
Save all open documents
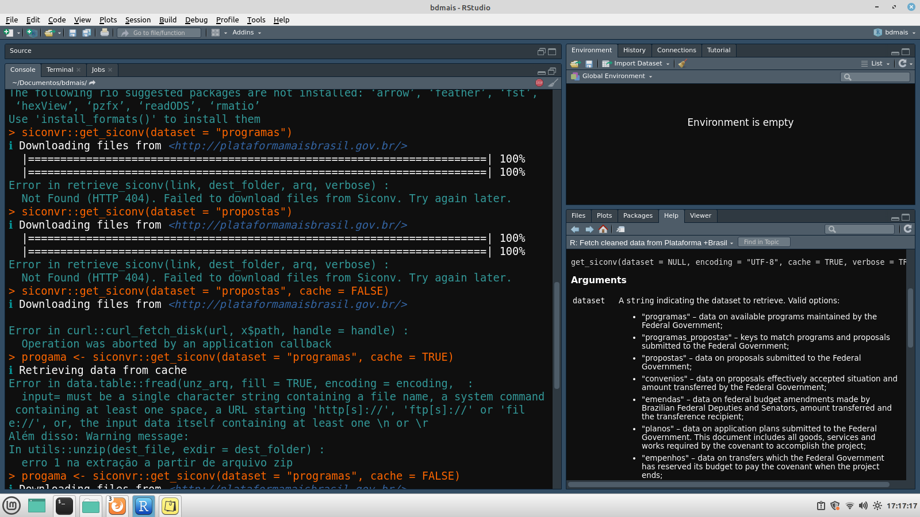click(86, 33)
